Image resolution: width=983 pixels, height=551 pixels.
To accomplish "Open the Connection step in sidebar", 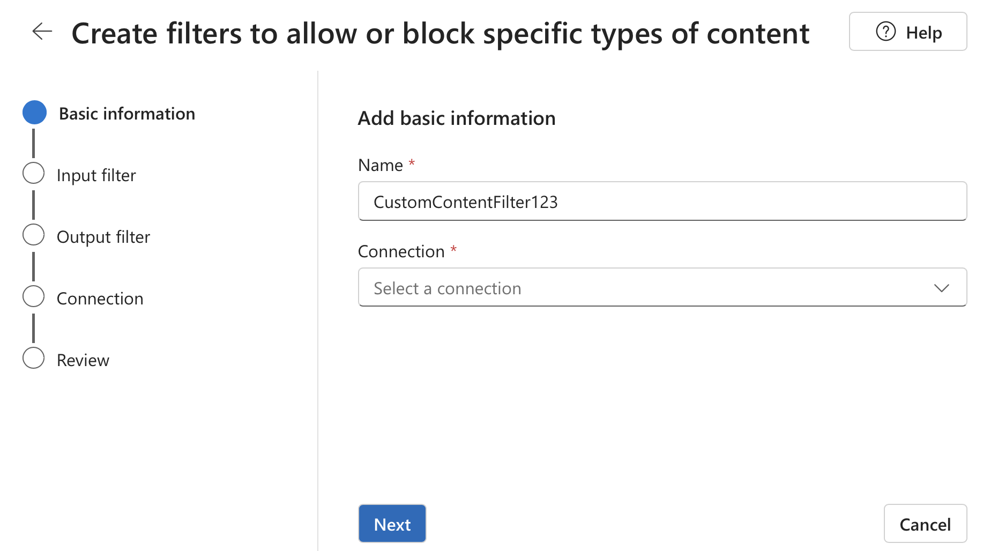I will click(100, 299).
